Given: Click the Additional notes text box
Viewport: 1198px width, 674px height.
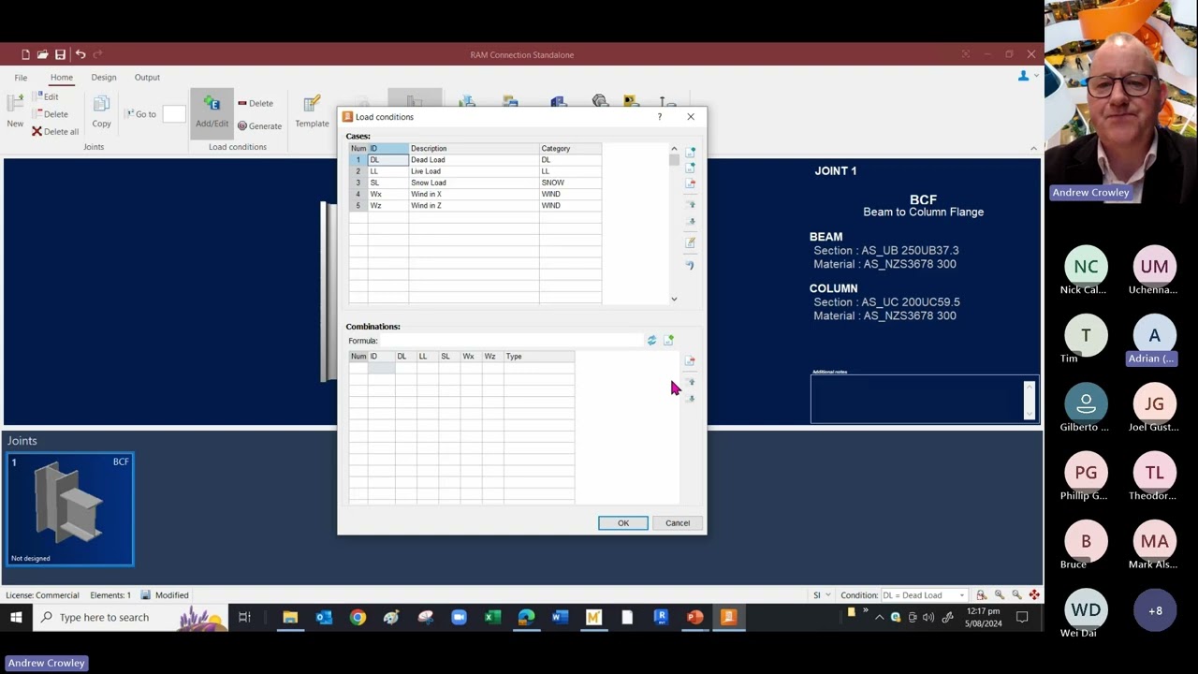Looking at the screenshot, I should click(918, 400).
